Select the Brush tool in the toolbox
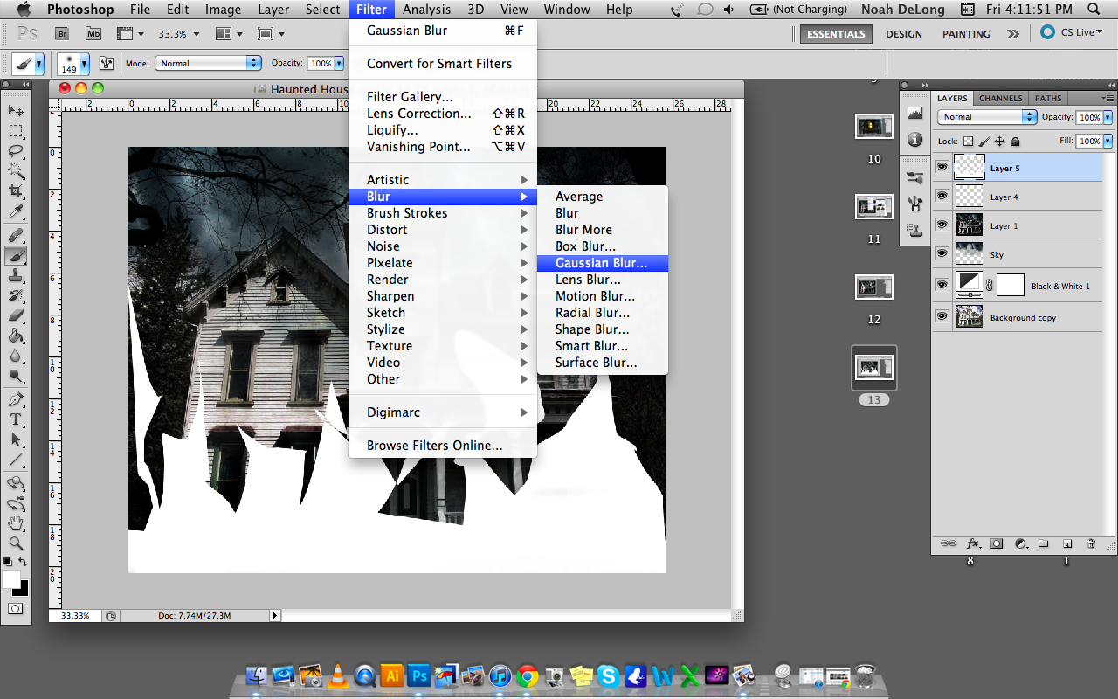 point(16,256)
